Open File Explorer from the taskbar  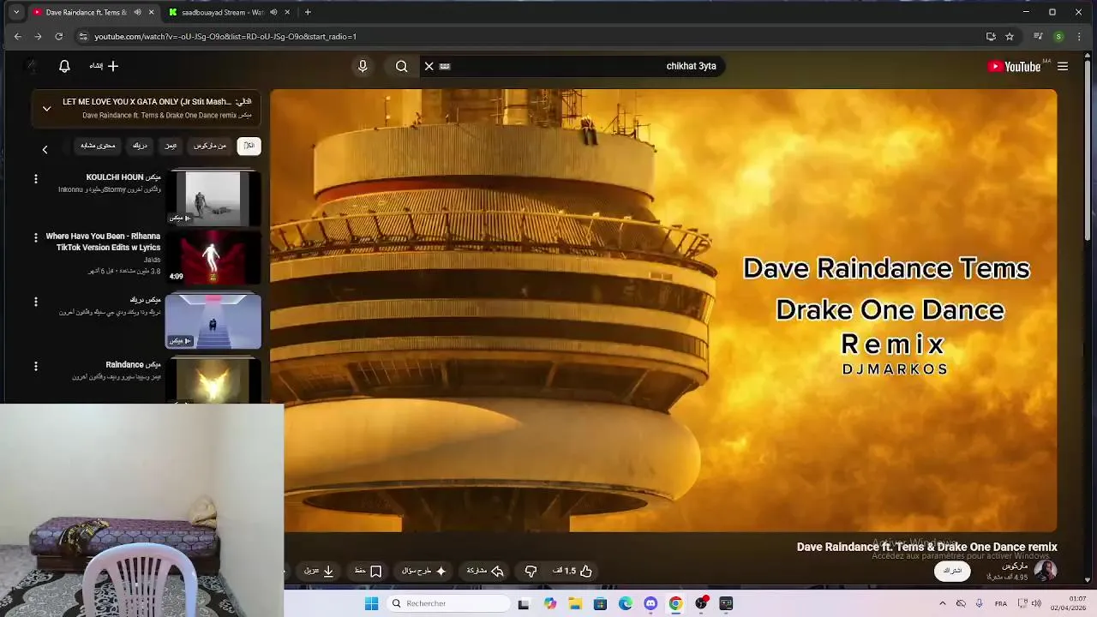point(575,603)
